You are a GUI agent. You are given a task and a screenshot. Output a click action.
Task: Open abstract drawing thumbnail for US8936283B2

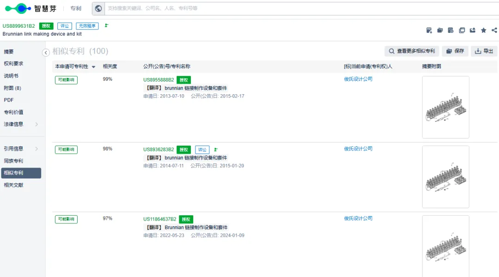pos(445,177)
